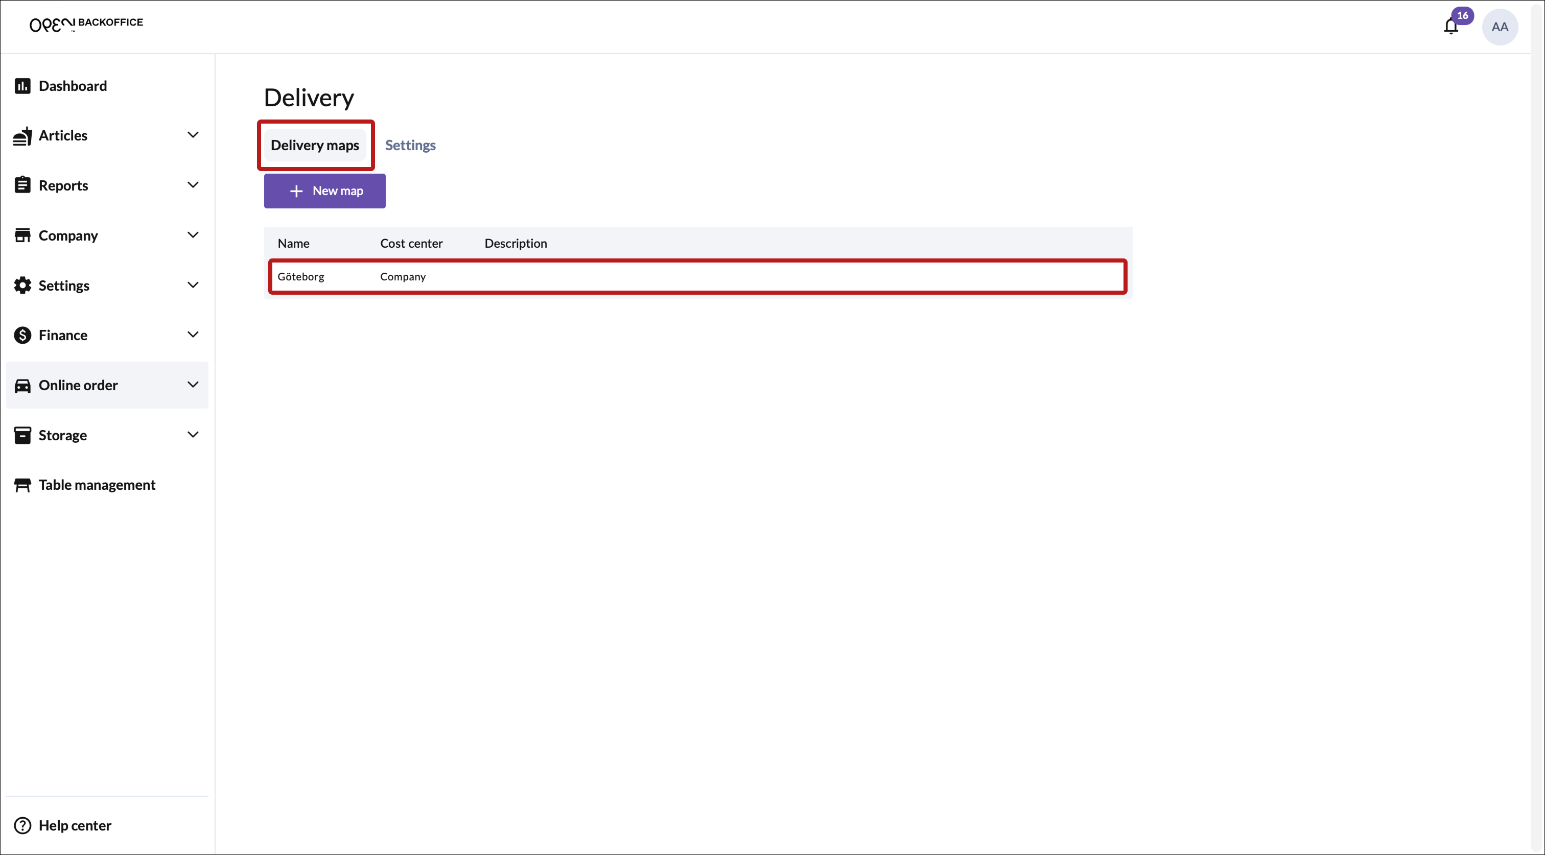Collapse the Online order chevron
This screenshot has width=1545, height=855.
pyautogui.click(x=193, y=384)
